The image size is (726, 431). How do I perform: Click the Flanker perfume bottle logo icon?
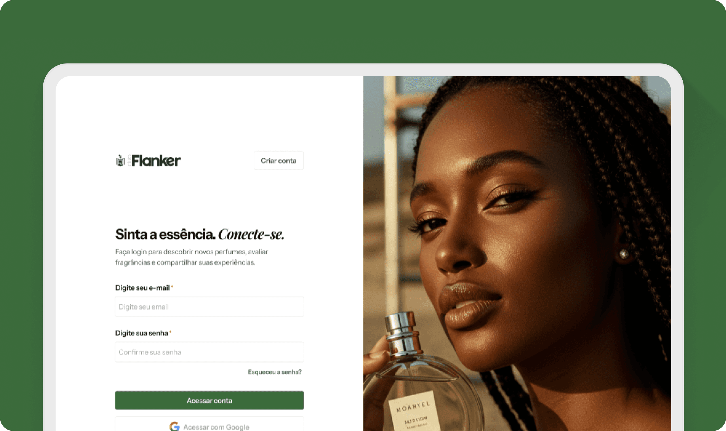tap(120, 160)
